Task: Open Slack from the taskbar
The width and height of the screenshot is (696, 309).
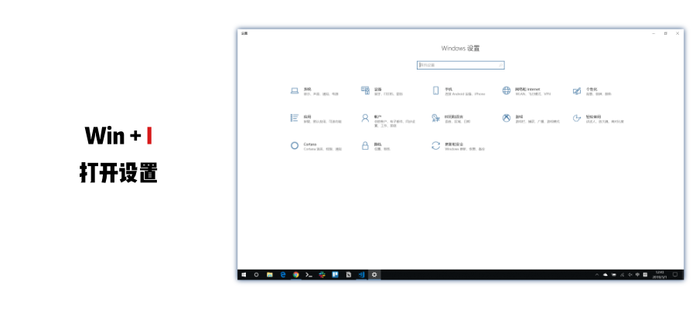Action: coord(322,275)
